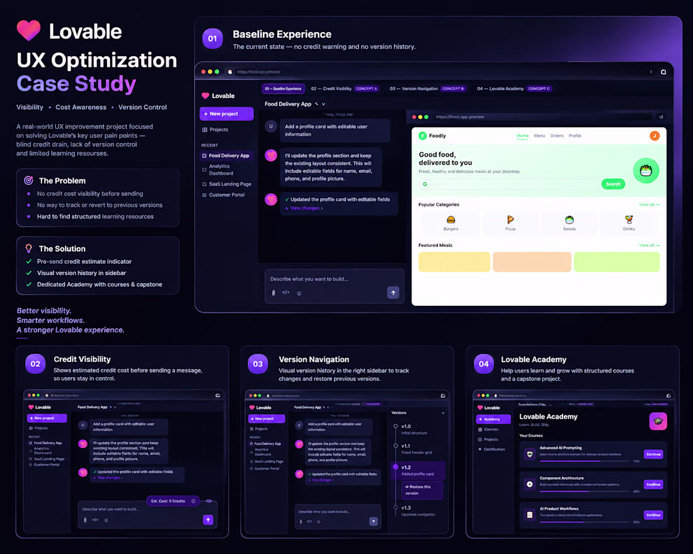Screen dimensions: 693x554
Task: Expand project dropdown in Version Navigation mockup header
Action: point(329,407)
